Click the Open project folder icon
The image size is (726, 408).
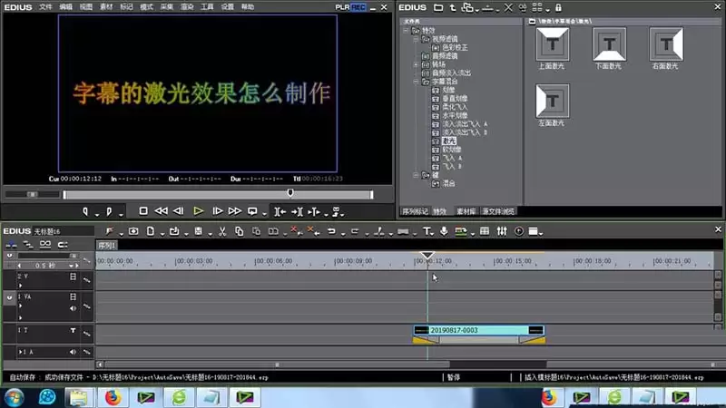point(174,231)
